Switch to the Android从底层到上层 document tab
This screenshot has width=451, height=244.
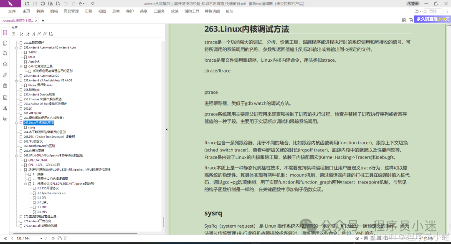18,21
